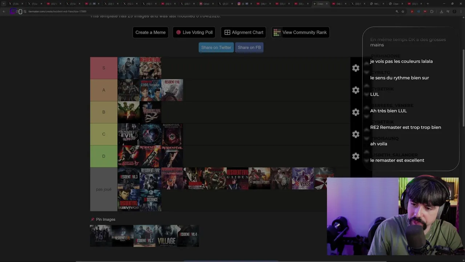This screenshot has height=262, width=465.
Task: Open the browser downloads icon
Action: tap(441, 11)
